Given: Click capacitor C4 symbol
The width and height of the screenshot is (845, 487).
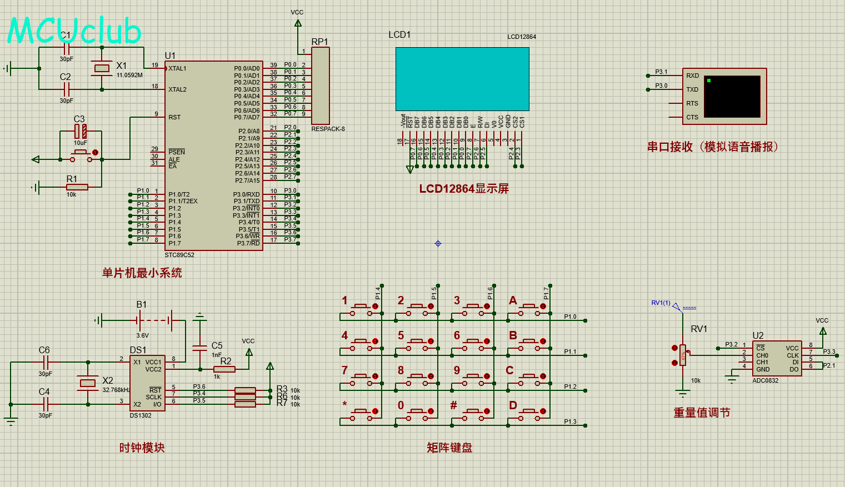Looking at the screenshot, I should pyautogui.click(x=46, y=404).
